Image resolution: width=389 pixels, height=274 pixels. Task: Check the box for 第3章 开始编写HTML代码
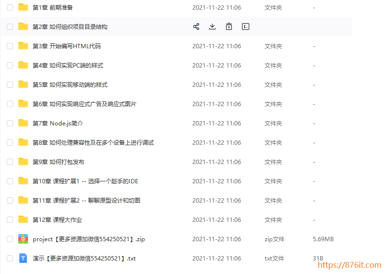point(10,46)
